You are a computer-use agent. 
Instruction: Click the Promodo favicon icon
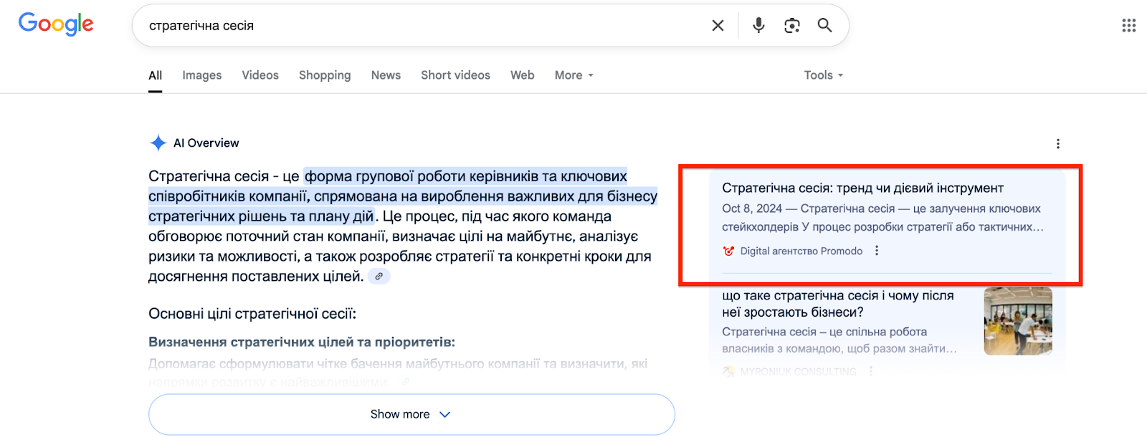click(x=728, y=251)
